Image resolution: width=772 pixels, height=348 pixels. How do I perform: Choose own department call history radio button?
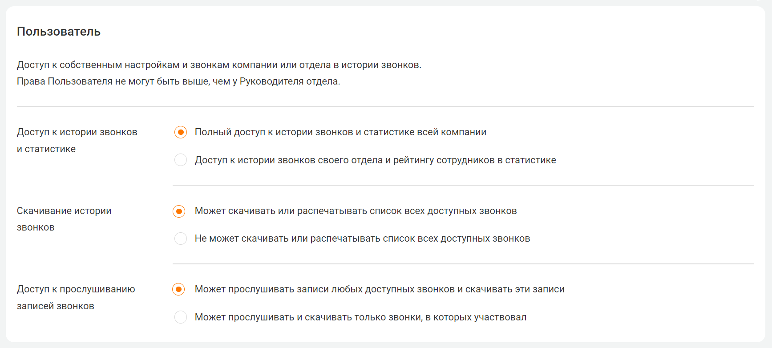click(x=181, y=160)
